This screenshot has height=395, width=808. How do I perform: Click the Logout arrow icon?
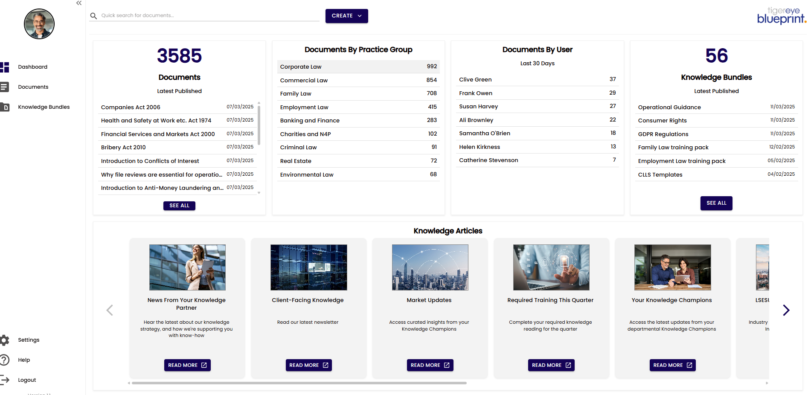(x=5, y=380)
